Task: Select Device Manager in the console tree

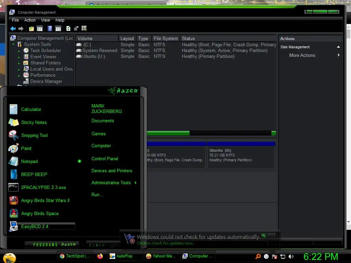Action: (x=46, y=82)
